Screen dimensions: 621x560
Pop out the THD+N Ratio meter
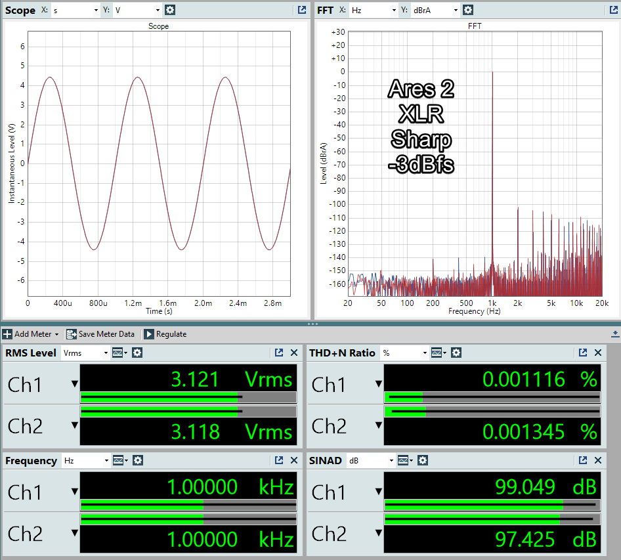pos(582,353)
